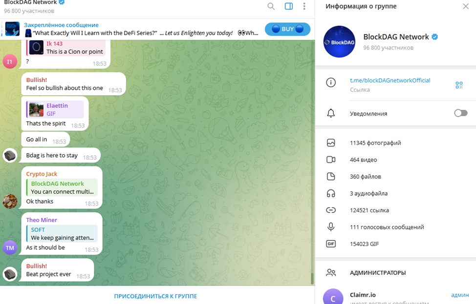The width and height of the screenshot is (476, 304).
Task: Open the purple TM avatar
Action: (10, 247)
